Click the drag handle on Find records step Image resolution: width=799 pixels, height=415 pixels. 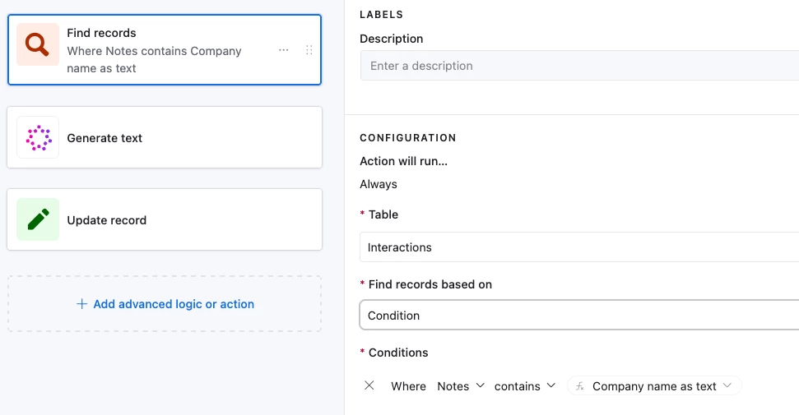coord(309,50)
